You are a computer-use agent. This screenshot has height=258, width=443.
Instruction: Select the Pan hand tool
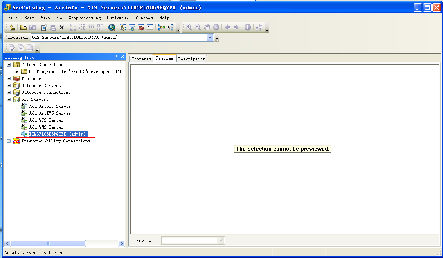(x=207, y=27)
